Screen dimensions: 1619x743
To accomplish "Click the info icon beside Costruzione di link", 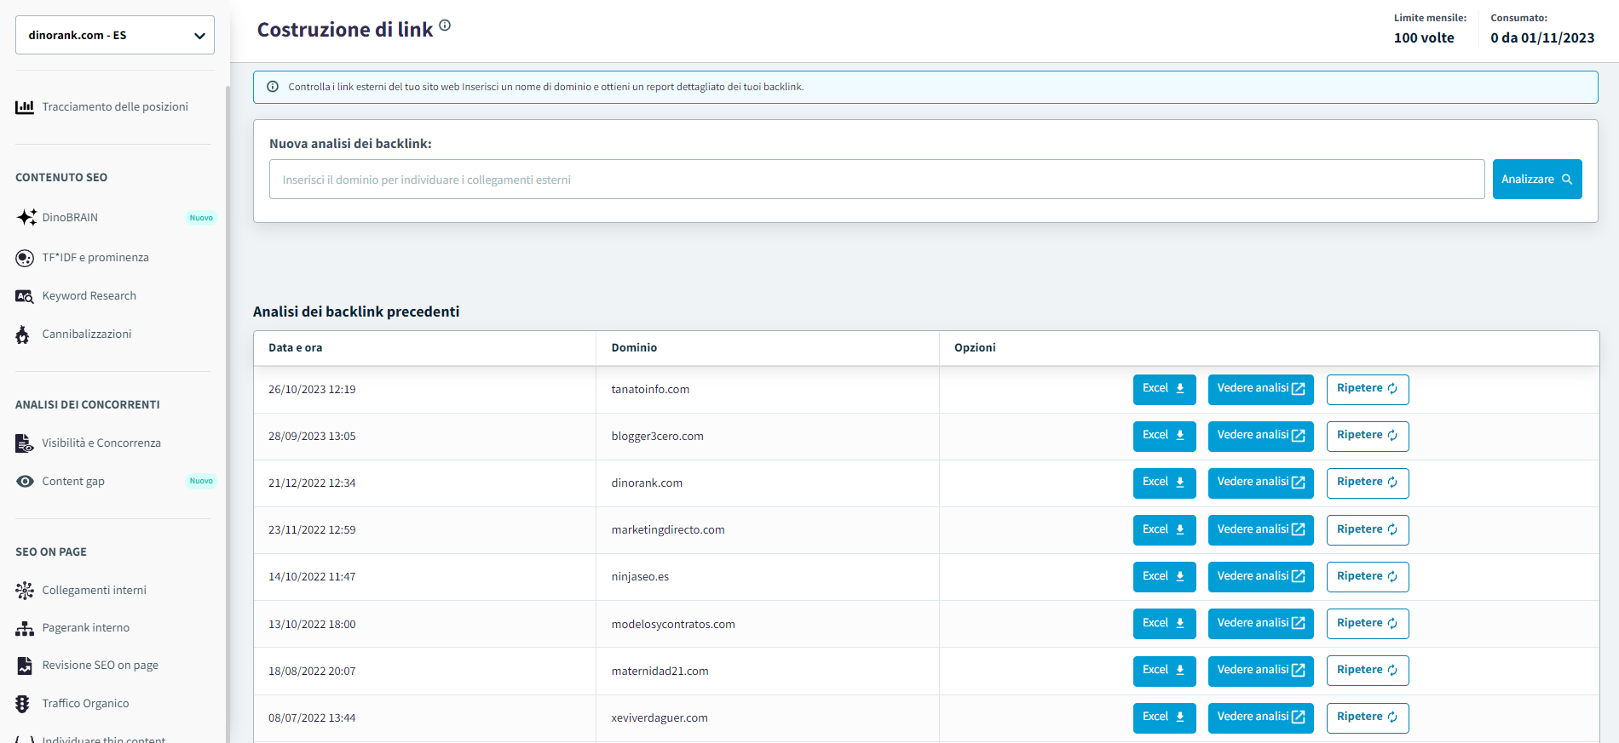I will [x=445, y=26].
